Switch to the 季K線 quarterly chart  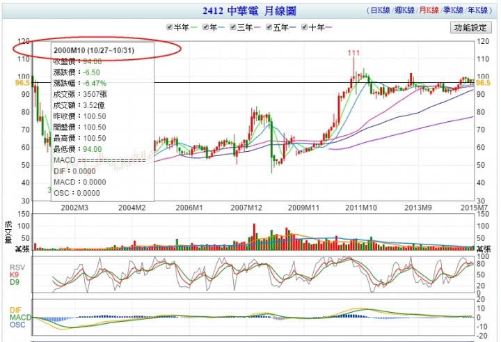(x=453, y=10)
